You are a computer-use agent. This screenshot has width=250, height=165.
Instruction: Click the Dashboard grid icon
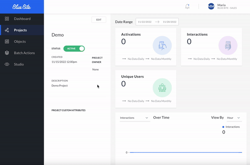[x=7, y=19]
